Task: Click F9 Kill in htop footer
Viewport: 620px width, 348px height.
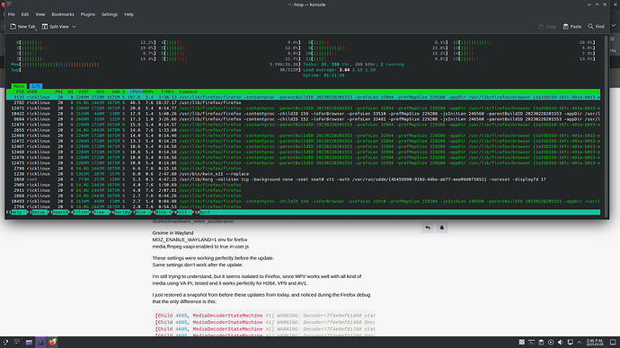Action: [182, 213]
